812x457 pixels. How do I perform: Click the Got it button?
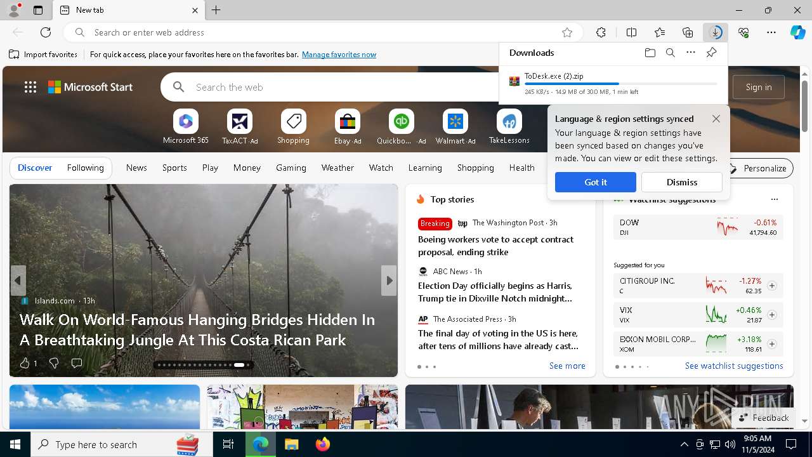point(596,182)
